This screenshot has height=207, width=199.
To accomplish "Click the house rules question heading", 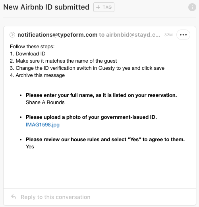I will click(105, 140).
